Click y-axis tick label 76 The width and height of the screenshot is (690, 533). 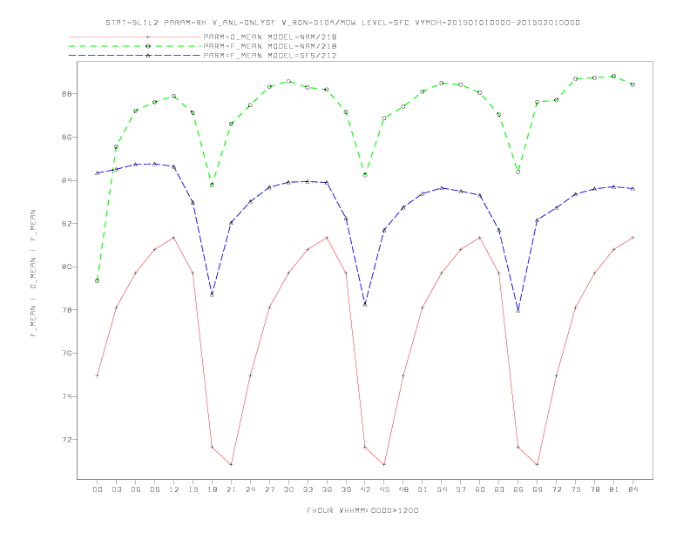click(x=68, y=353)
